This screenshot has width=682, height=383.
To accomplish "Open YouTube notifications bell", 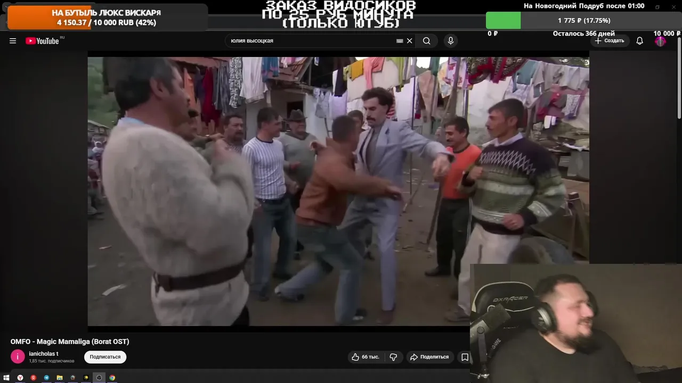I will click(x=639, y=41).
